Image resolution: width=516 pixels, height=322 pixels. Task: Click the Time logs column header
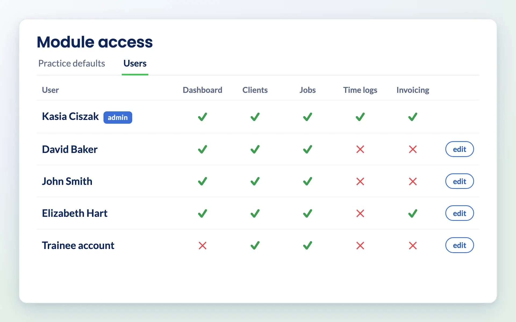360,90
